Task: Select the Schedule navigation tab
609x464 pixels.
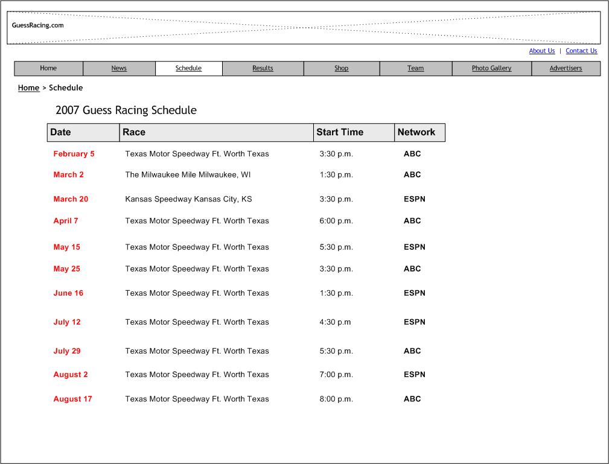Action: click(x=188, y=68)
